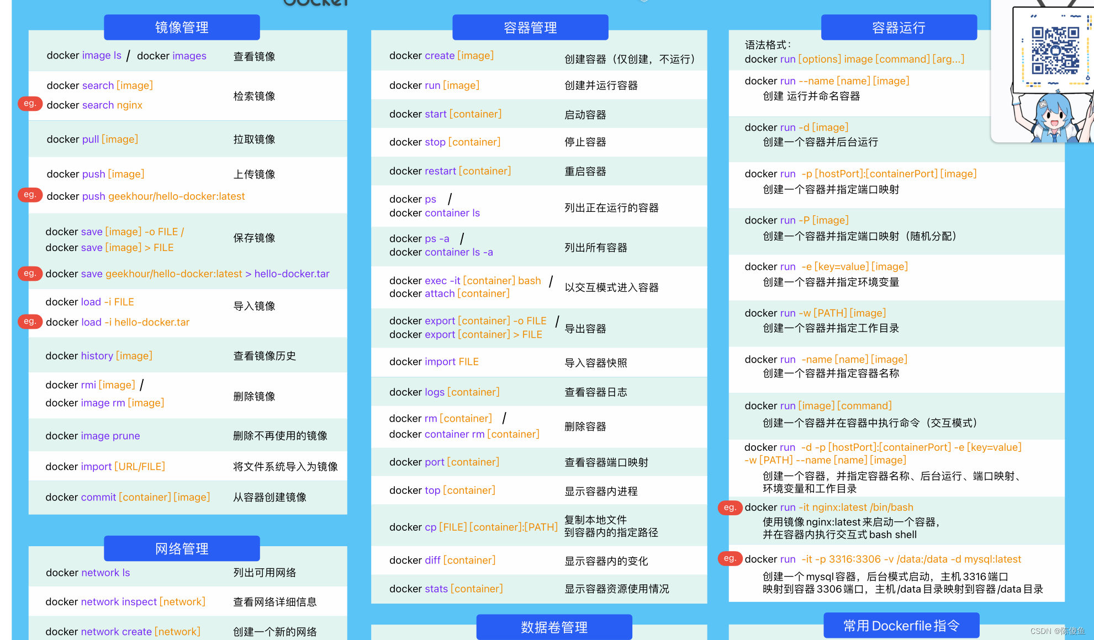Click the 'docker search [image]' row
The height and width of the screenshot is (640, 1094).
click(100, 86)
